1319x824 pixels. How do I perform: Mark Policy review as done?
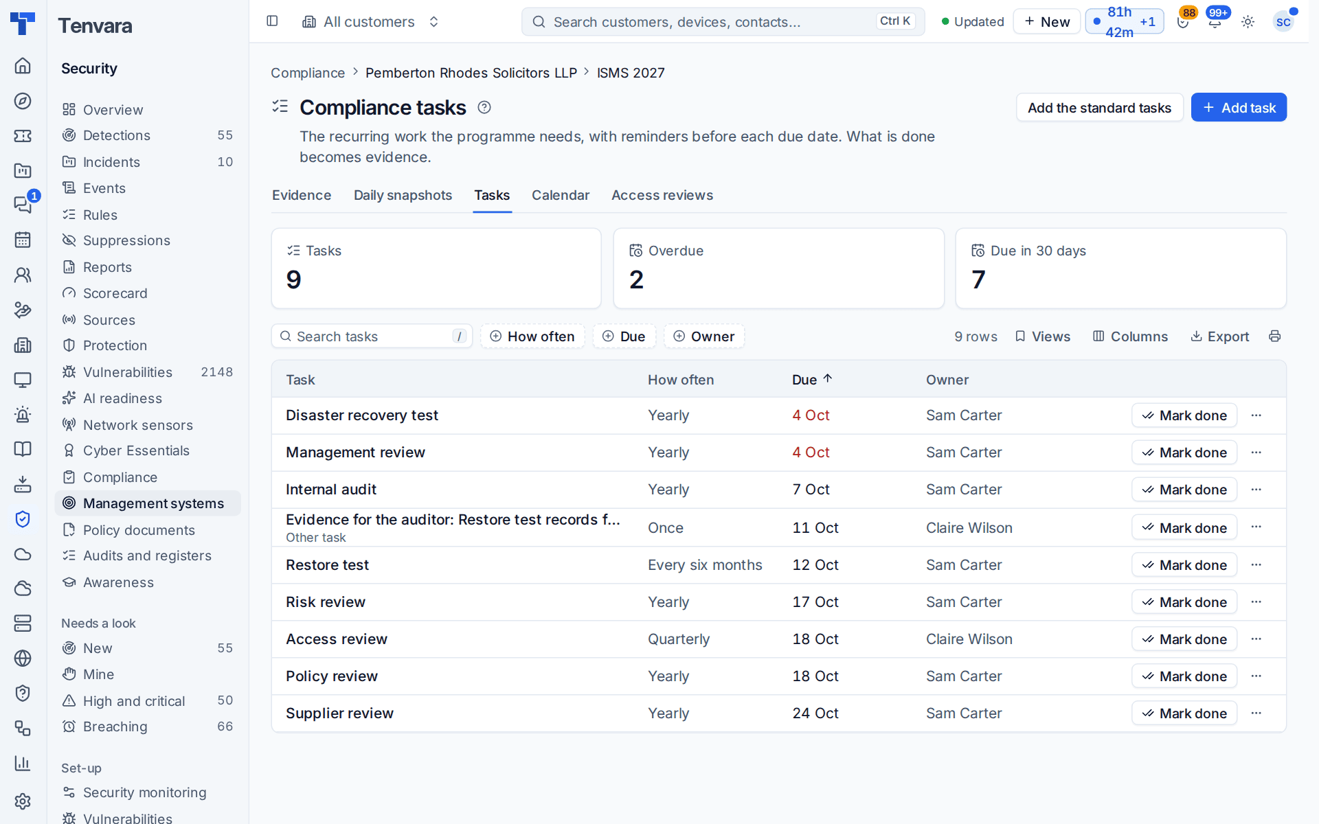click(x=1184, y=676)
